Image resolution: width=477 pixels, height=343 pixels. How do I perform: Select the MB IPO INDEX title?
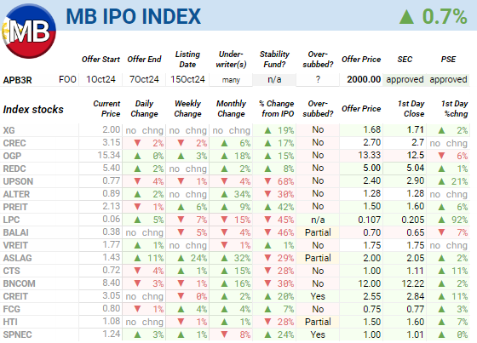tap(134, 16)
